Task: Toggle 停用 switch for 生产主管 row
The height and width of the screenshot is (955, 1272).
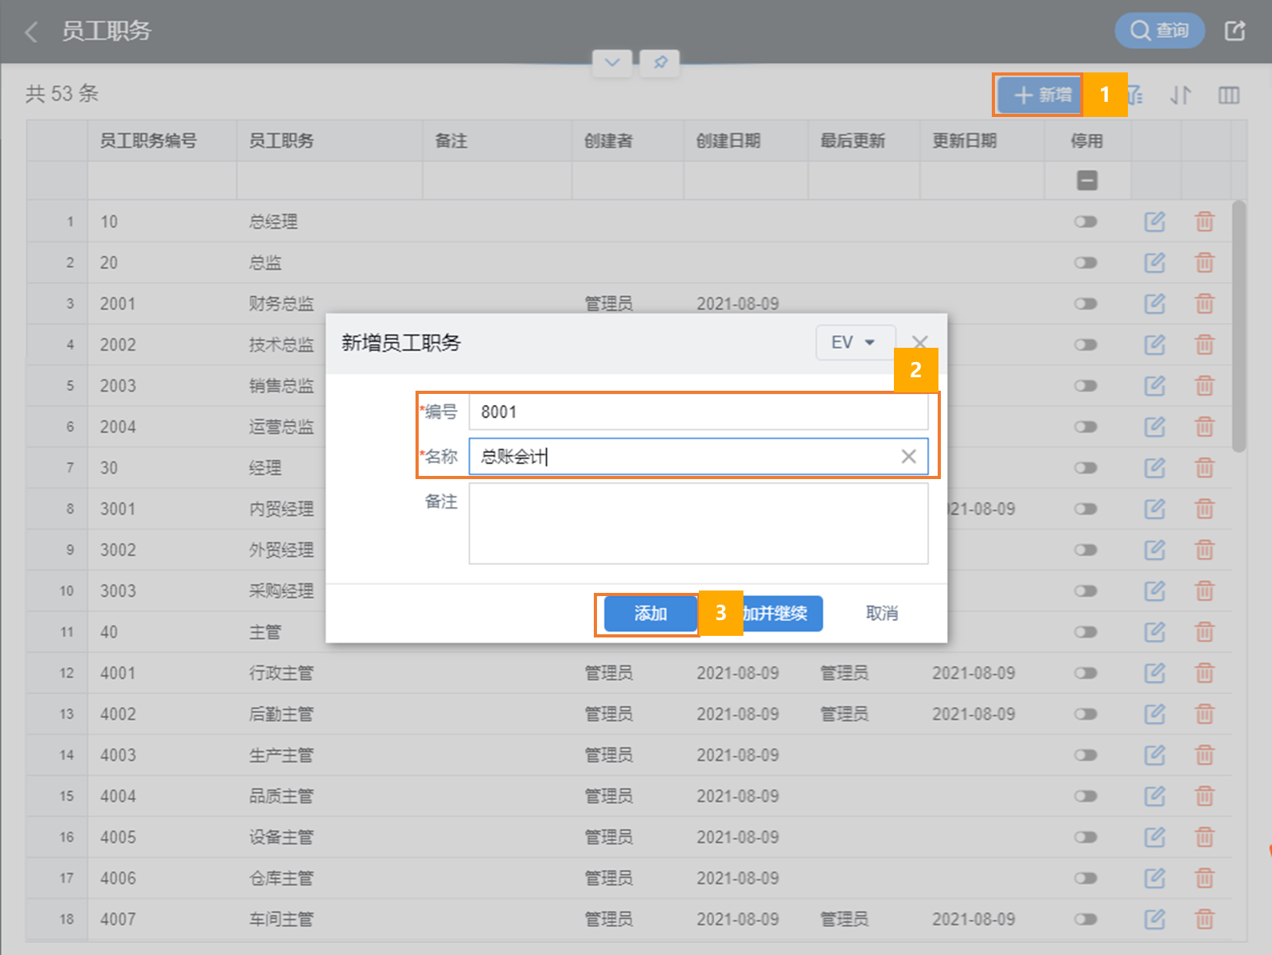Action: pyautogui.click(x=1086, y=755)
